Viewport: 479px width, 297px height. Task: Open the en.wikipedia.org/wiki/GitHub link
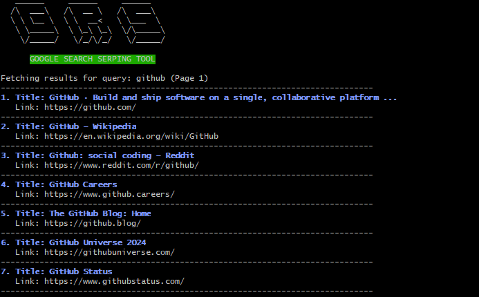pyautogui.click(x=131, y=136)
